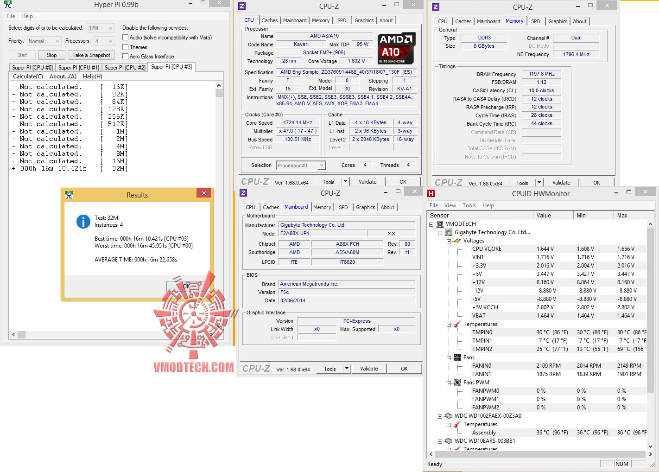This screenshot has height=472, width=659.
Task: Click the Core Speed value 4724.14 MHz
Action: 298,123
